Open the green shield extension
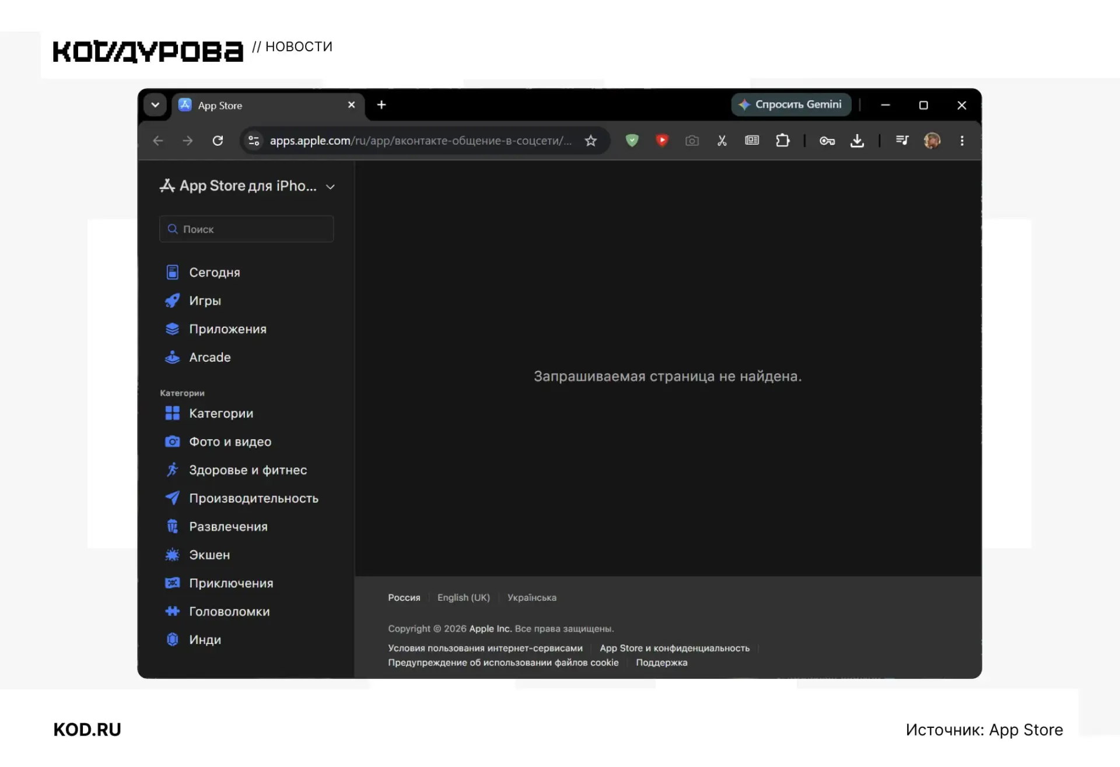Image resolution: width=1120 pixels, height=767 pixels. (632, 141)
